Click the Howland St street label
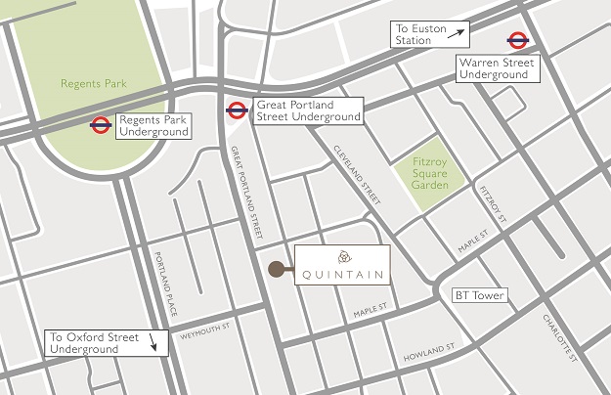Image resolution: width=611 pixels, height=395 pixels. (x=429, y=352)
